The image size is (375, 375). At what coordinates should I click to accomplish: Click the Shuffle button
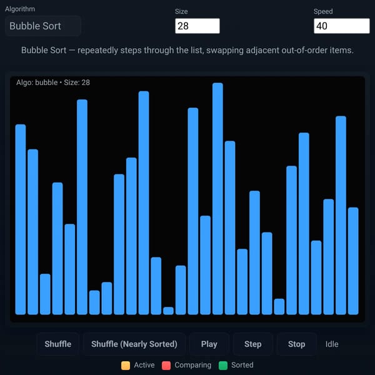coord(58,344)
